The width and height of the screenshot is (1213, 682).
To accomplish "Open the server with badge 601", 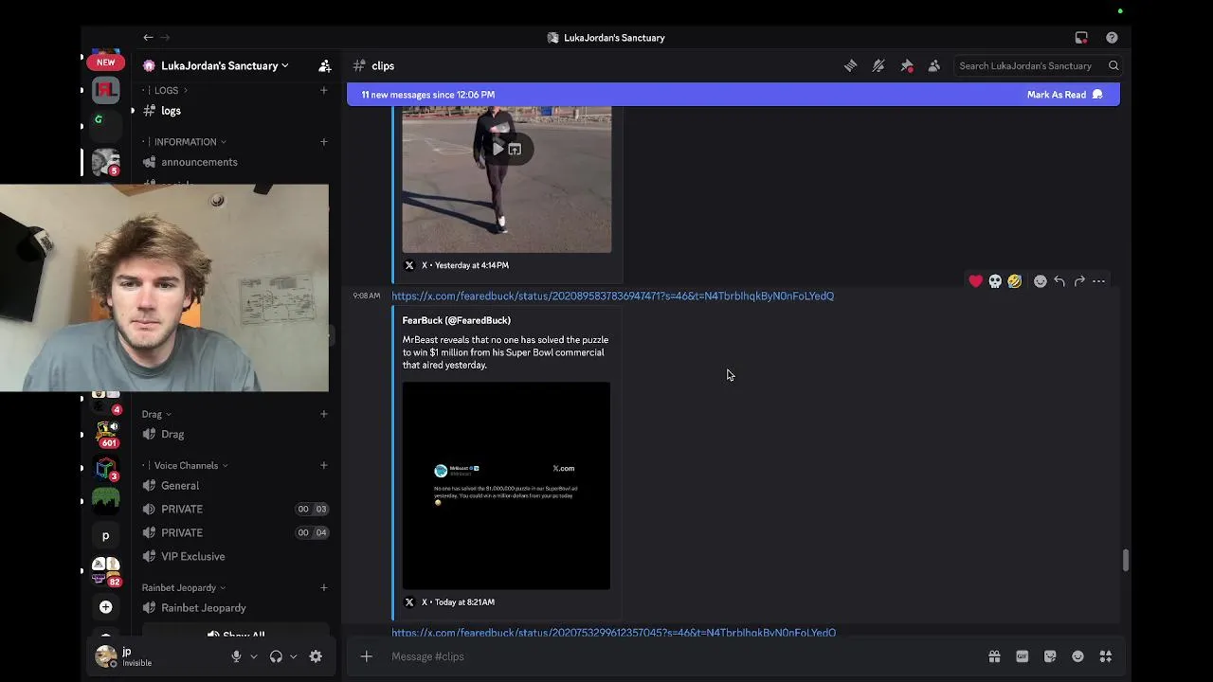I will click(105, 435).
